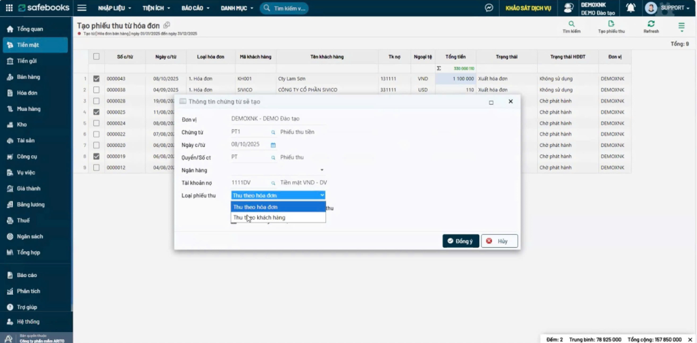Uncheck the row for invoice 0000043

coord(96,79)
